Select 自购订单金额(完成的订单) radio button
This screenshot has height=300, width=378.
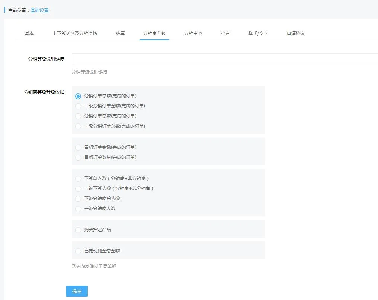78,148
